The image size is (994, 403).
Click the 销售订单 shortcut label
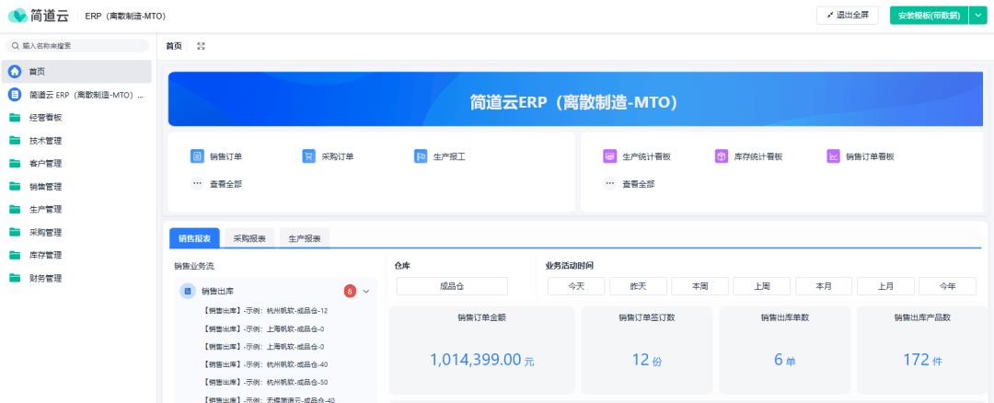point(225,156)
